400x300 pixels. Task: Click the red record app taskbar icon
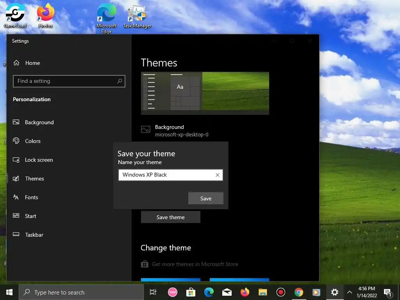pos(280,292)
